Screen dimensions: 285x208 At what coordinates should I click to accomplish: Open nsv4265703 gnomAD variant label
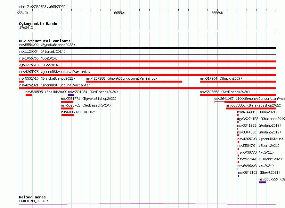coord(261,139)
